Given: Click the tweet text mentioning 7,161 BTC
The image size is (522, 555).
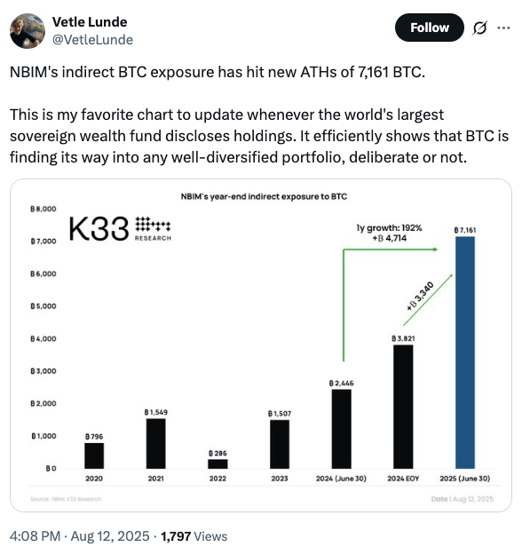Looking at the screenshot, I should click(217, 72).
